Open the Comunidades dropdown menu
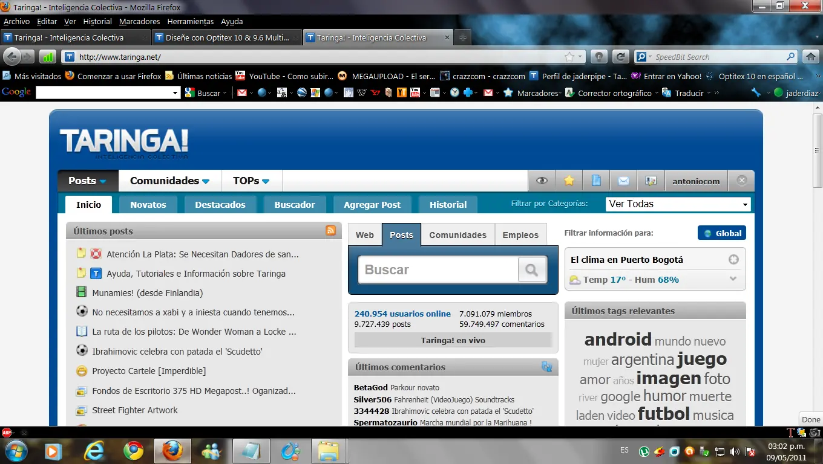823x464 pixels. [x=169, y=181]
